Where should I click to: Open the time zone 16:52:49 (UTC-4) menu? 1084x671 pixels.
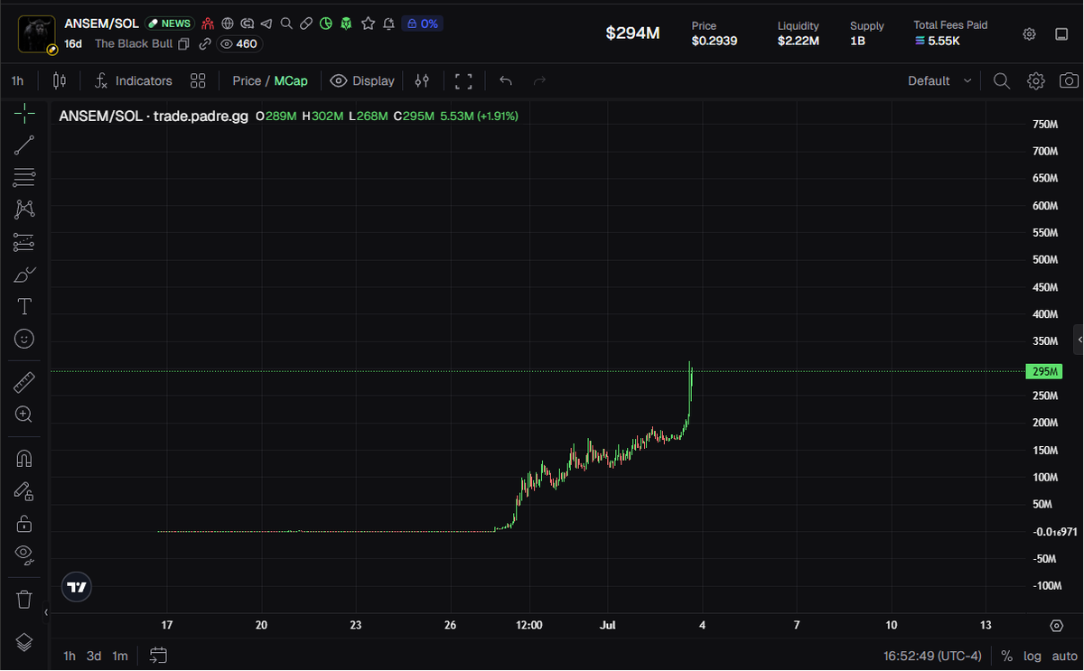[x=932, y=656]
